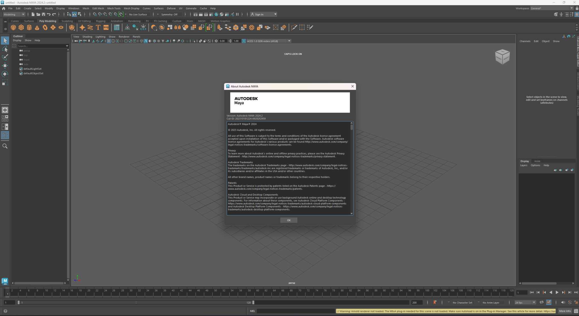
Task: Open the Display menu
Action: (x=60, y=8)
